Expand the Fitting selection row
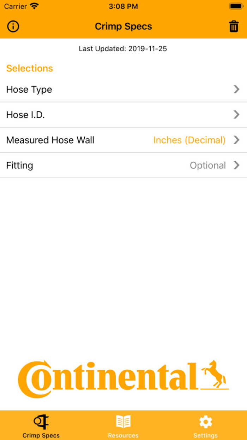 point(123,165)
